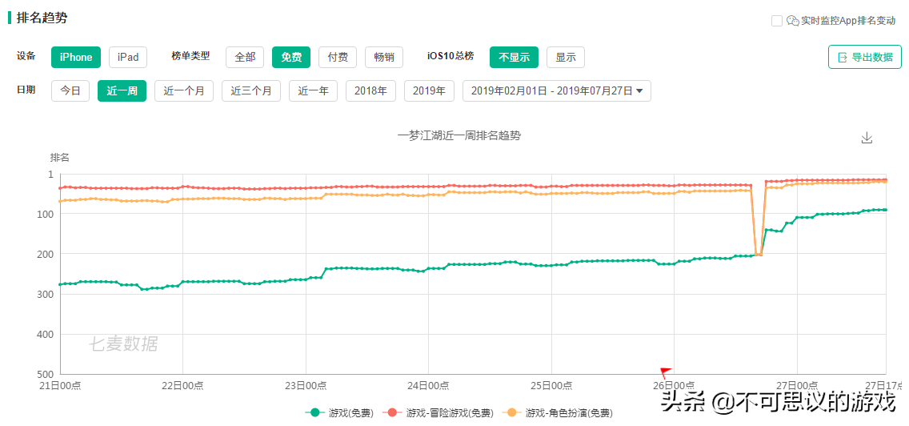Image resolution: width=909 pixels, height=426 pixels.
Task: Select 全部 chart type
Action: tap(245, 57)
